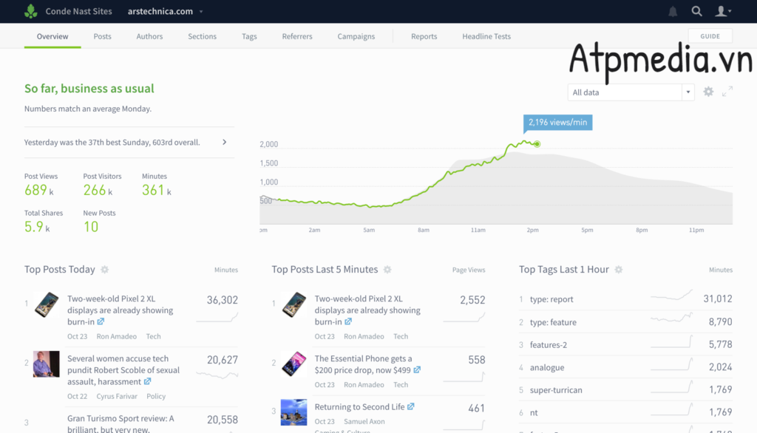Open the features-2 tag
Screen dimensions: 757x433
tap(549, 344)
